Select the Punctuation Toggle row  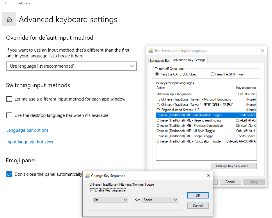[206, 141]
